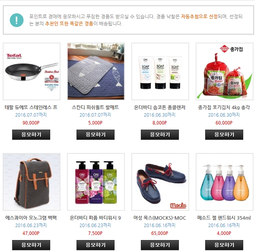255x251 pixels.
Task: Open the fish quilt foot mat image
Action: click(x=96, y=71)
